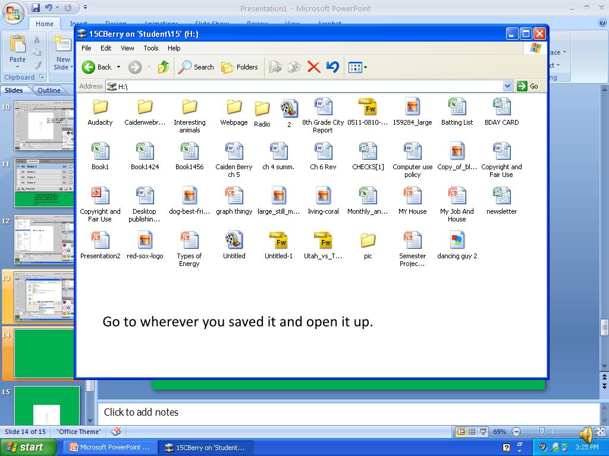Select the CHECKS[1] file
609x456 pixels.
(x=368, y=157)
